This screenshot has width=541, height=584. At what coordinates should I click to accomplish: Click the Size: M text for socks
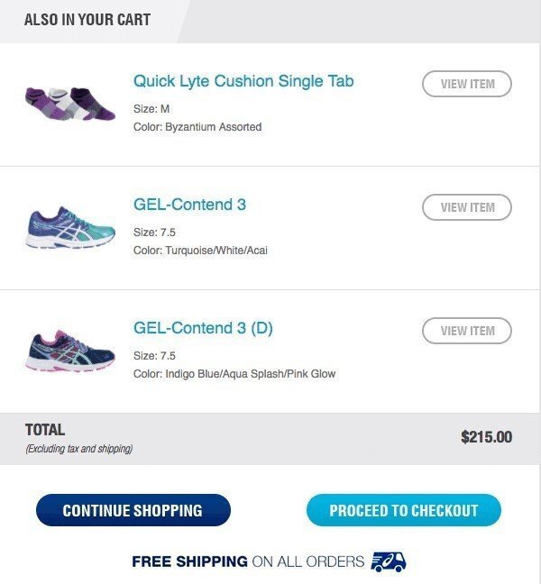(x=151, y=109)
